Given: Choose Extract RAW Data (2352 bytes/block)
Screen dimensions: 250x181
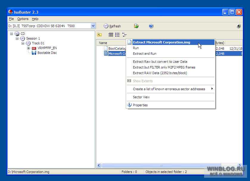Looking at the screenshot, I should point(170,73).
